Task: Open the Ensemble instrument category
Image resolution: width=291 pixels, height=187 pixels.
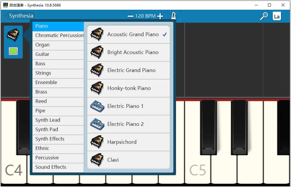Action: click(x=58, y=83)
